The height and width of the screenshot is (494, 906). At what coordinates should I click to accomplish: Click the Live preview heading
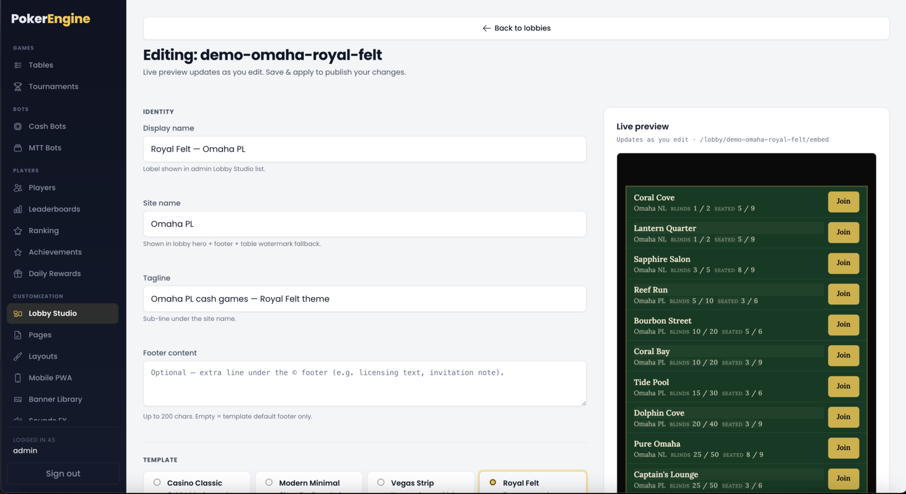(643, 127)
